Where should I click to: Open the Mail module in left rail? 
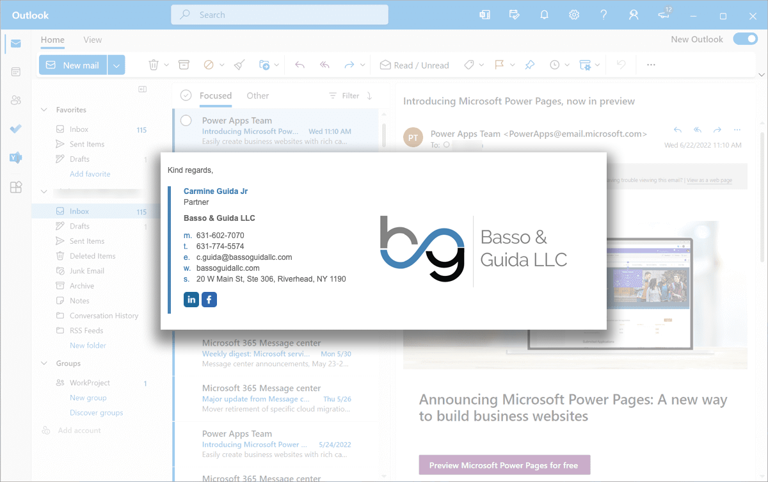click(x=15, y=44)
